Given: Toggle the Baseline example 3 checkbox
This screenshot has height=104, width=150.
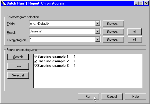Looking at the screenshot, I should pos(36,66).
